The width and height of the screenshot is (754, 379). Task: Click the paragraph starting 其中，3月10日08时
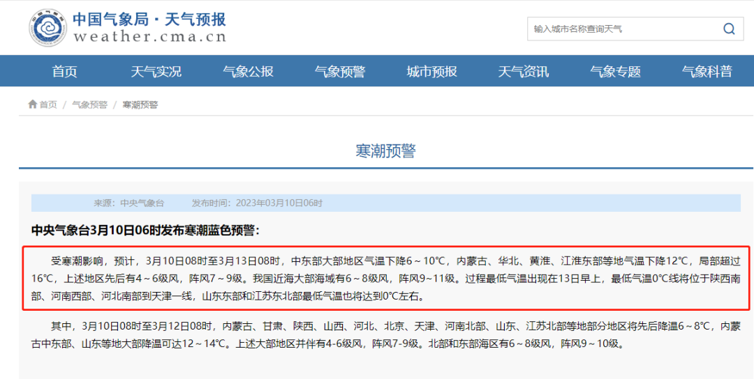(386, 335)
